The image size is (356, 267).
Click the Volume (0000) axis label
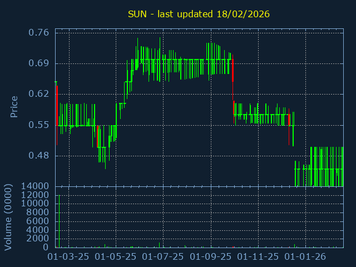[8, 216]
